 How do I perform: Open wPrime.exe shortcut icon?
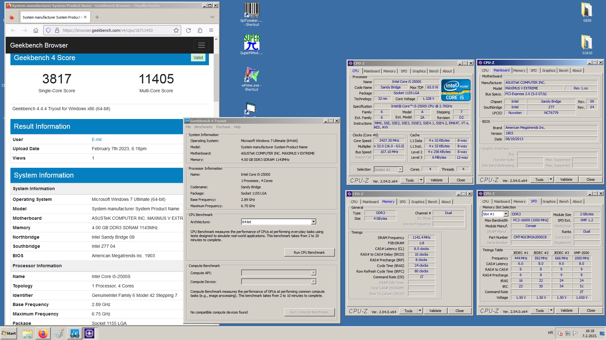coord(252,79)
